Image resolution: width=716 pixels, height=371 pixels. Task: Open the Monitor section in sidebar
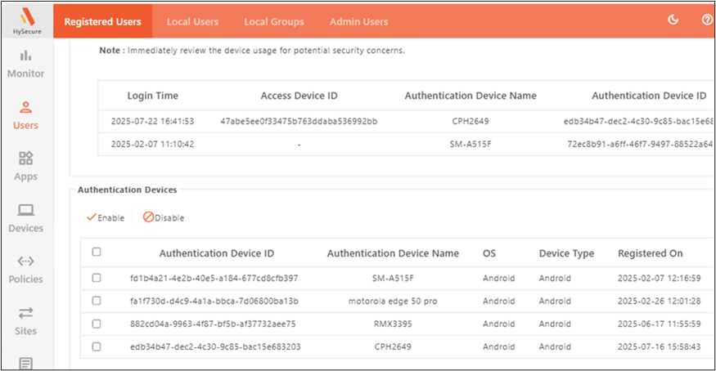tap(26, 64)
